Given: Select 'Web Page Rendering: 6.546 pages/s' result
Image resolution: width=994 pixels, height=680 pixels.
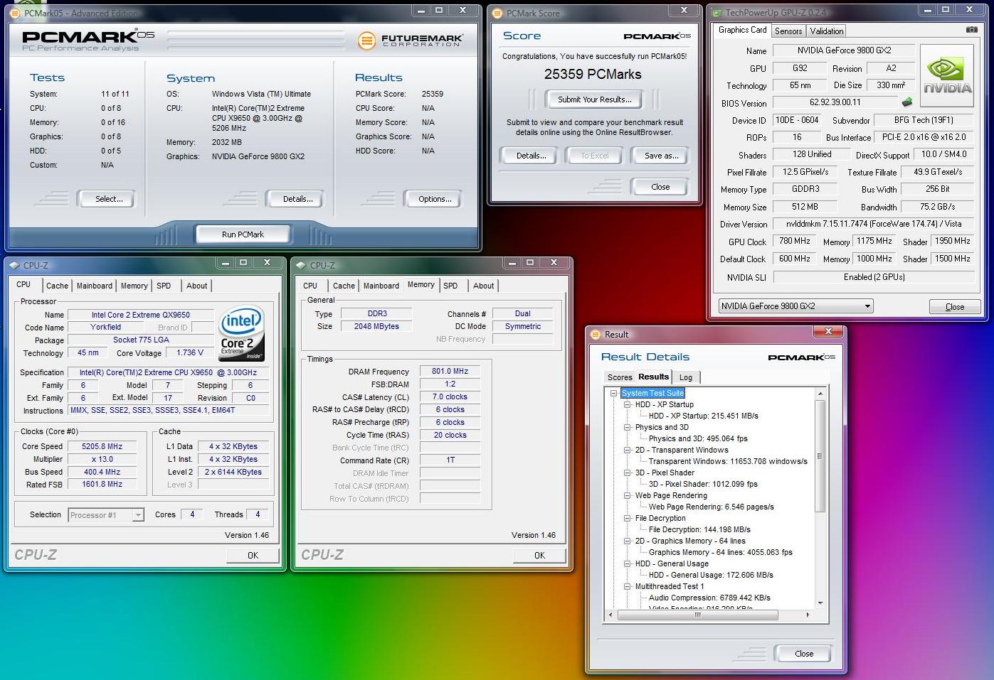Looking at the screenshot, I should coord(711,507).
